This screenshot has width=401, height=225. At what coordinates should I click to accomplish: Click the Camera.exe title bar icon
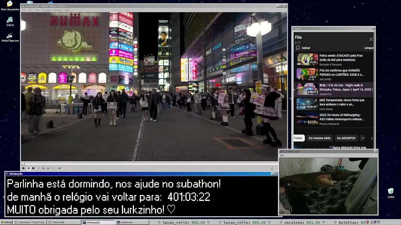[x=281, y=151]
